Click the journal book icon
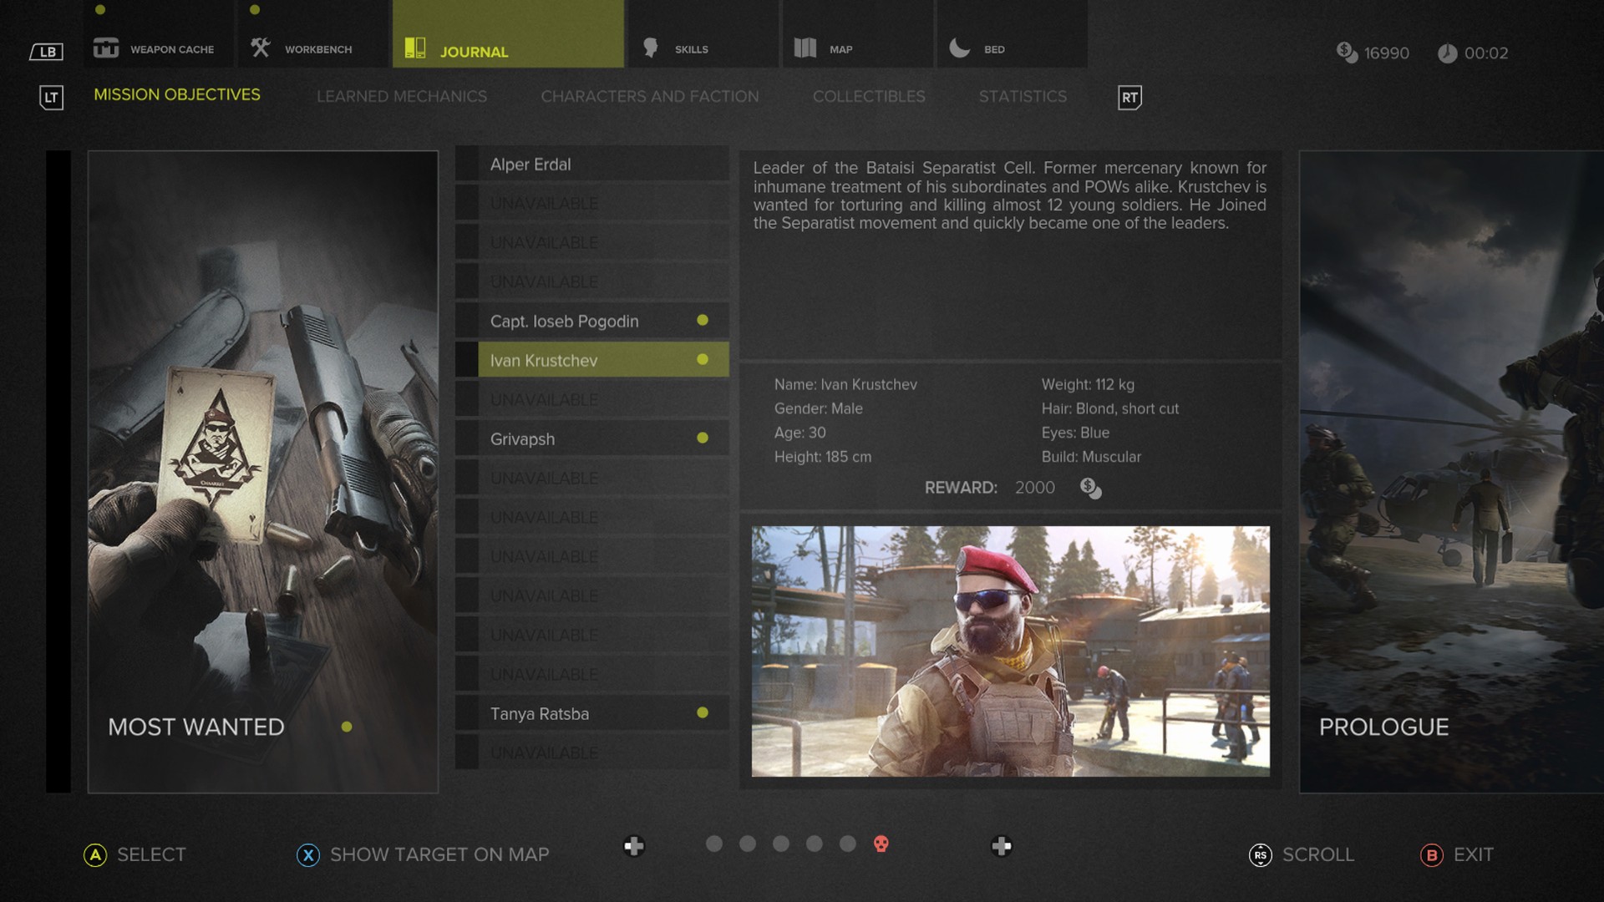The height and width of the screenshot is (902, 1604). click(415, 48)
